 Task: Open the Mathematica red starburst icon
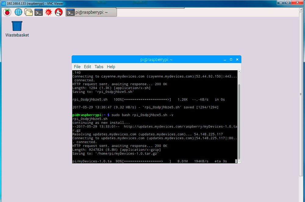tap(48, 12)
